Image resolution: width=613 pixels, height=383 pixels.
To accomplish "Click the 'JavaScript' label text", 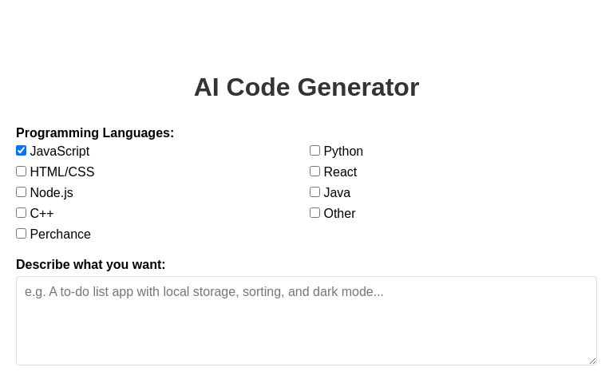I will click(60, 152).
